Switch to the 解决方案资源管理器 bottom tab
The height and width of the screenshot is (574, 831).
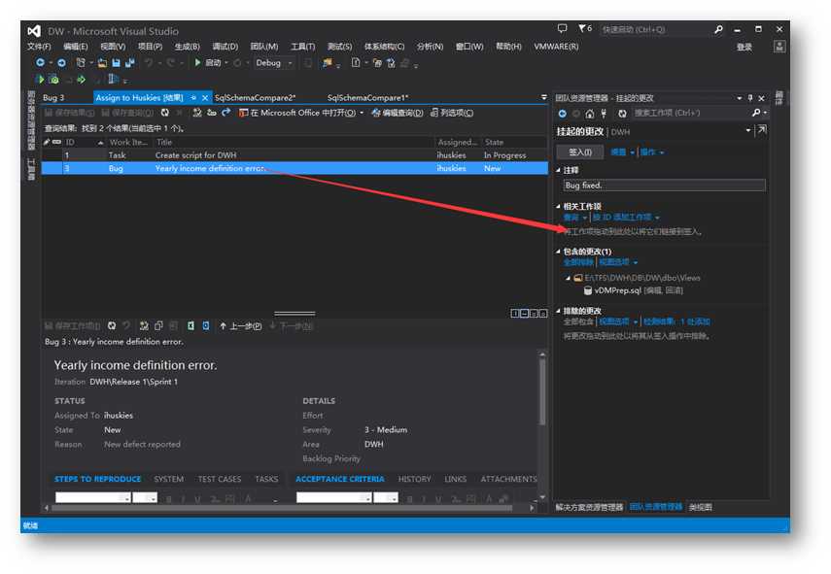[x=589, y=507]
